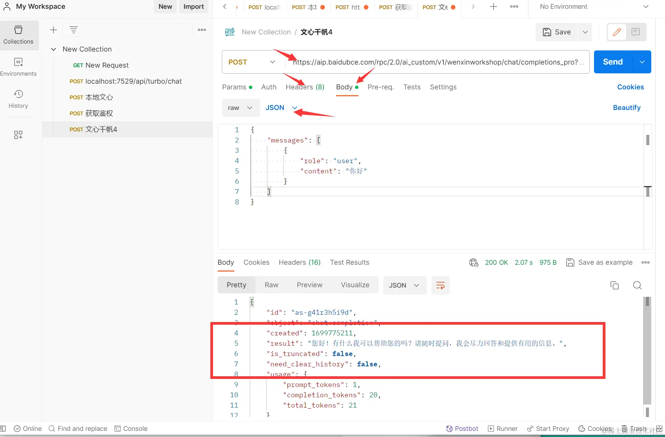Click the New button in workspace header

point(165,6)
